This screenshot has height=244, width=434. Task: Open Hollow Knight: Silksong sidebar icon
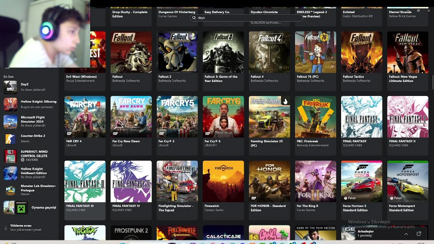pyautogui.click(x=10, y=104)
